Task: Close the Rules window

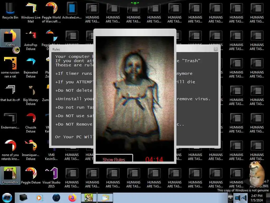Action: (x=216, y=49)
